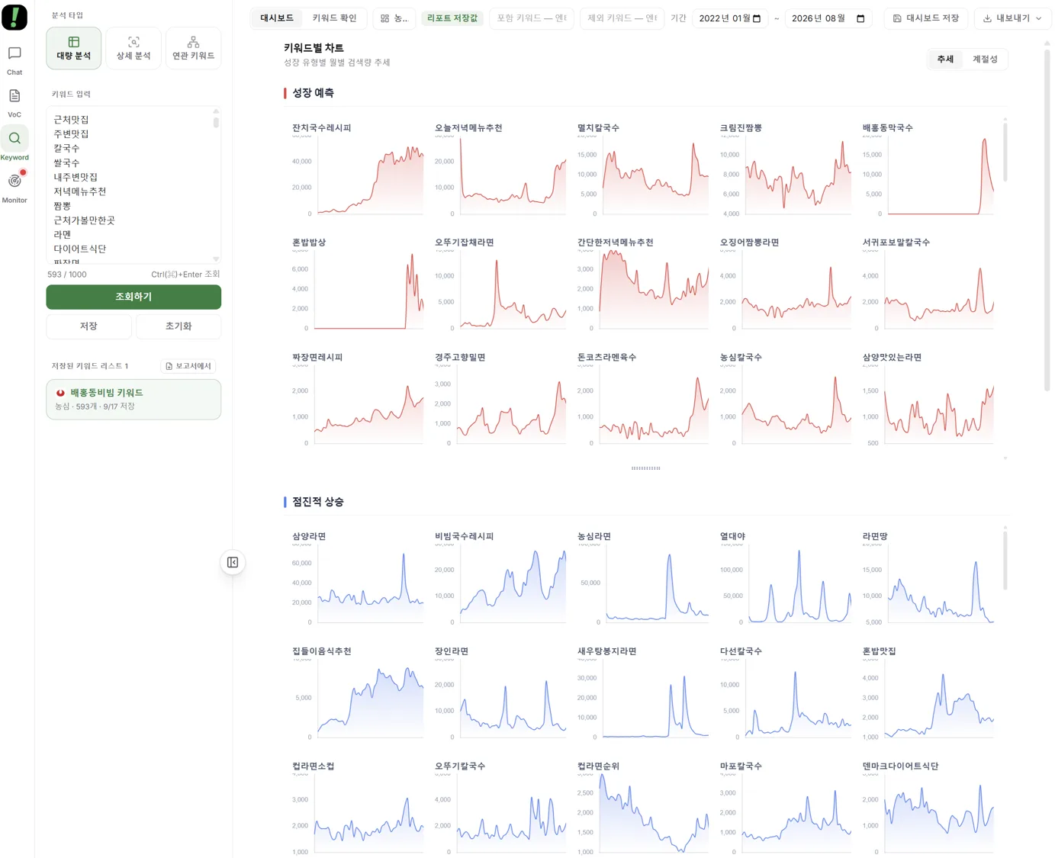Select 상세 분석 analysis type
This screenshot has height=858, width=1055.
click(133, 48)
